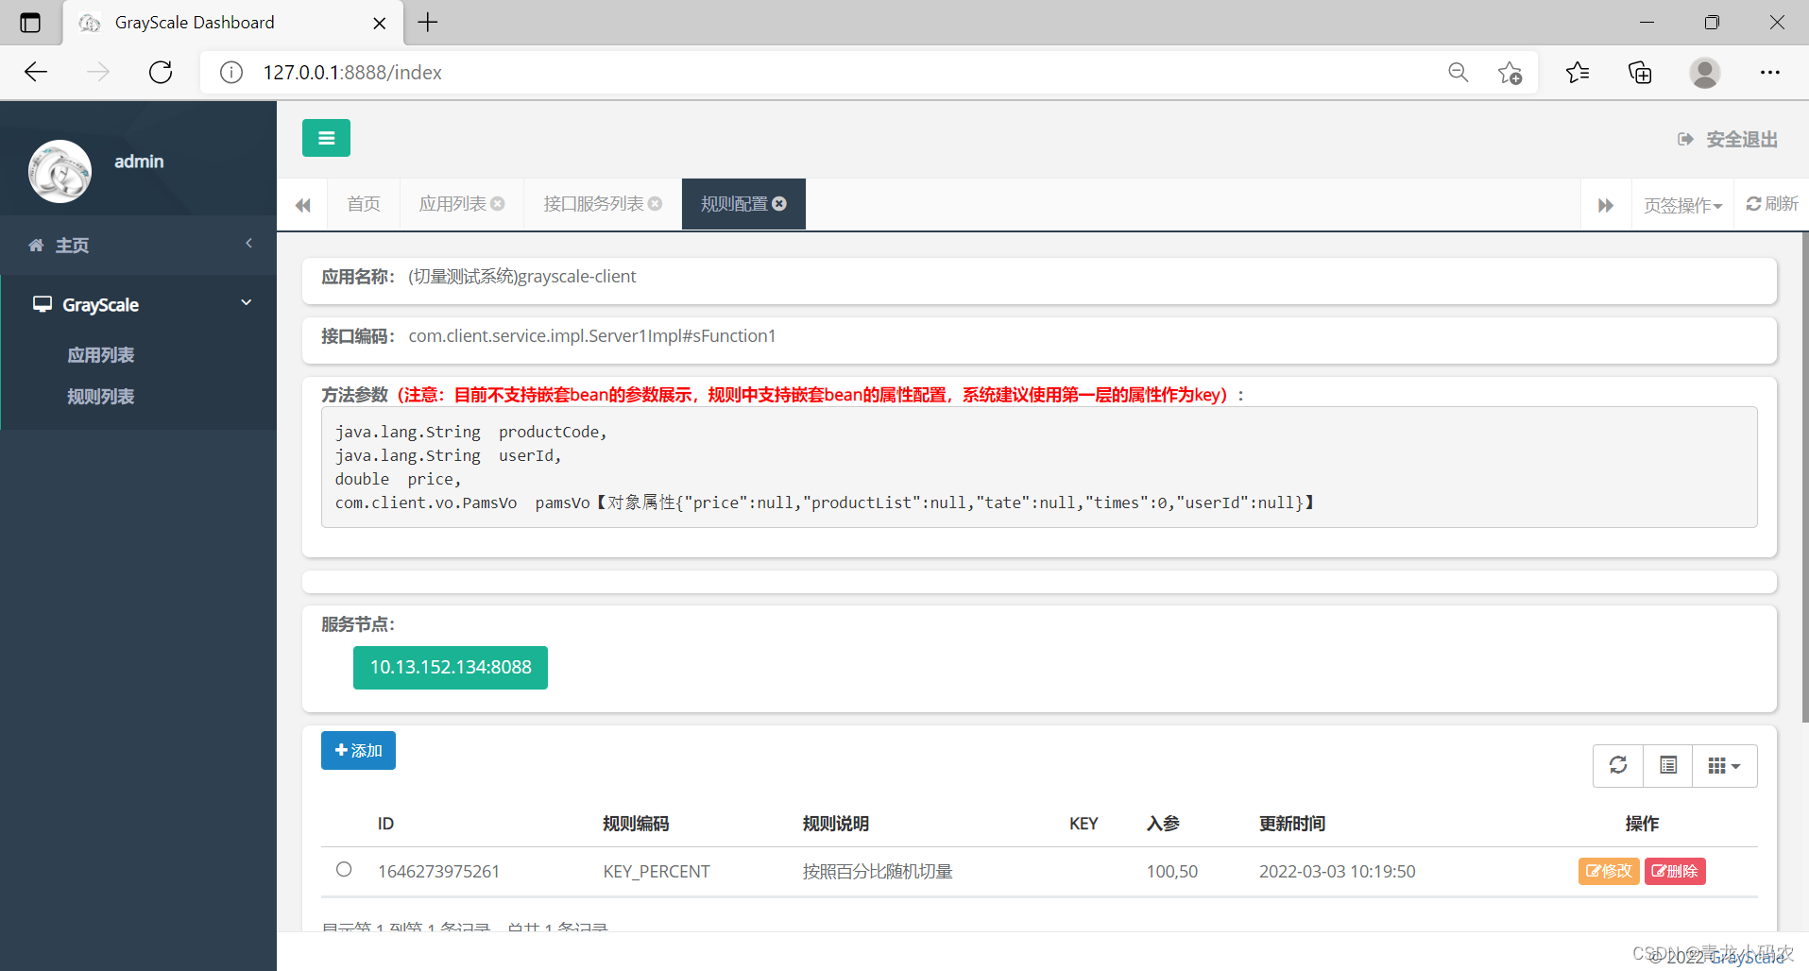The width and height of the screenshot is (1809, 971).
Task: Open the browser zoom magnifier icon
Action: [1458, 73]
